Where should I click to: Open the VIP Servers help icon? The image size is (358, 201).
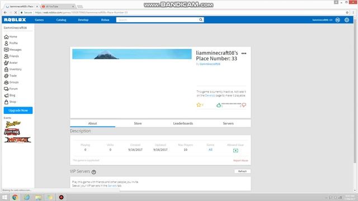[x=93, y=172]
